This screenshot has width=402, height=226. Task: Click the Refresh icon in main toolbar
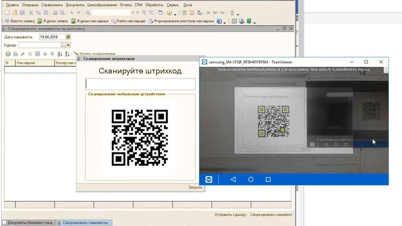(x=160, y=13)
